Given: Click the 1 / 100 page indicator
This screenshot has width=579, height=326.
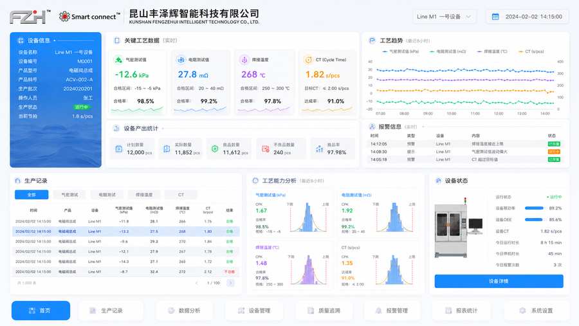Looking at the screenshot, I should pyautogui.click(x=214, y=283).
